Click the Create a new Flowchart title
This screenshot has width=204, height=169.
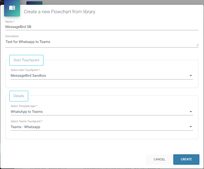[x=59, y=12]
